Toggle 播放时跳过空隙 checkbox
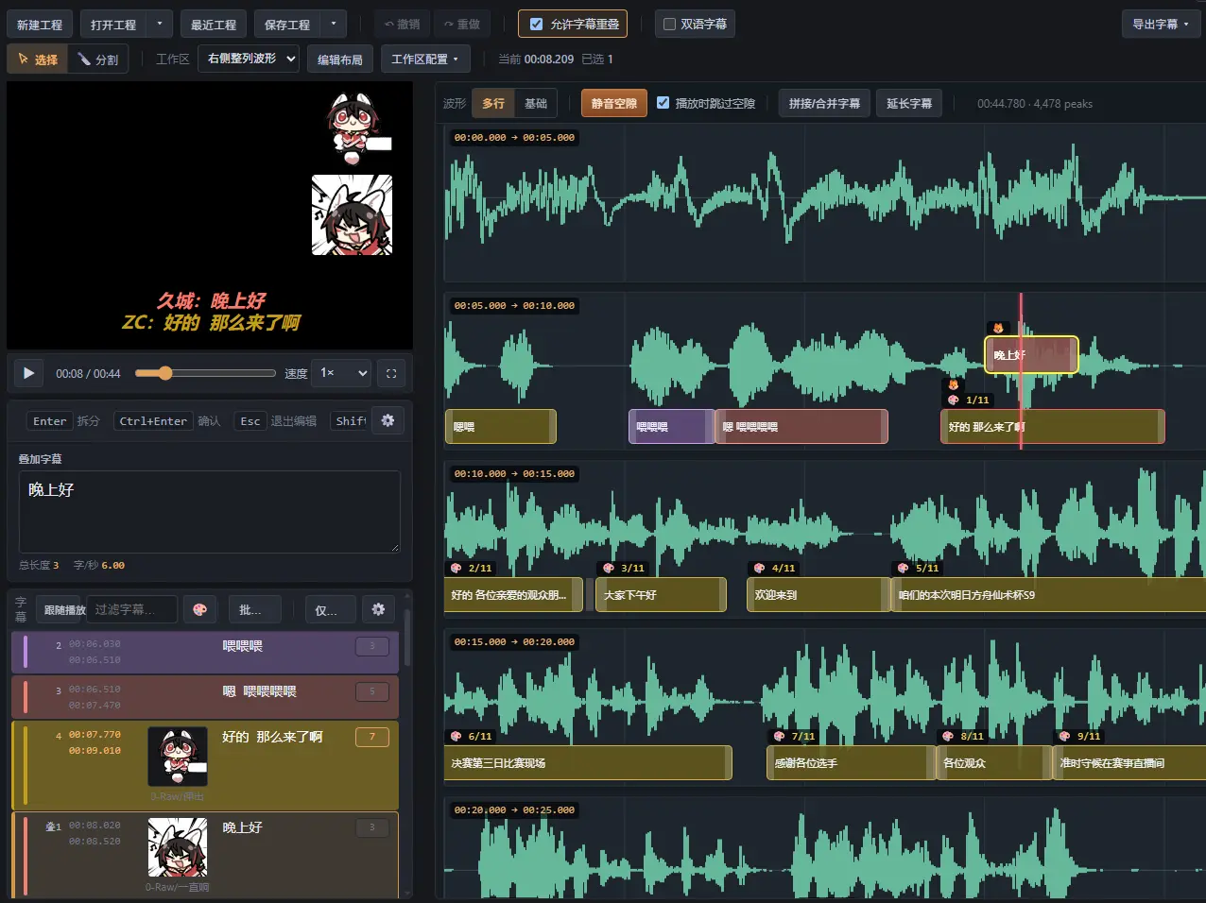 coord(663,103)
